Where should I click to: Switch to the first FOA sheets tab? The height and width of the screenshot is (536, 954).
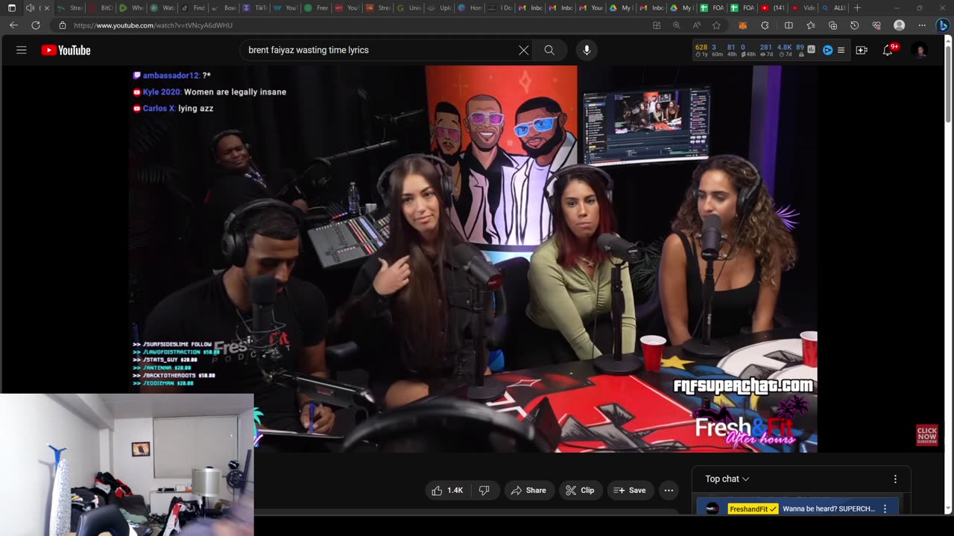(x=712, y=8)
